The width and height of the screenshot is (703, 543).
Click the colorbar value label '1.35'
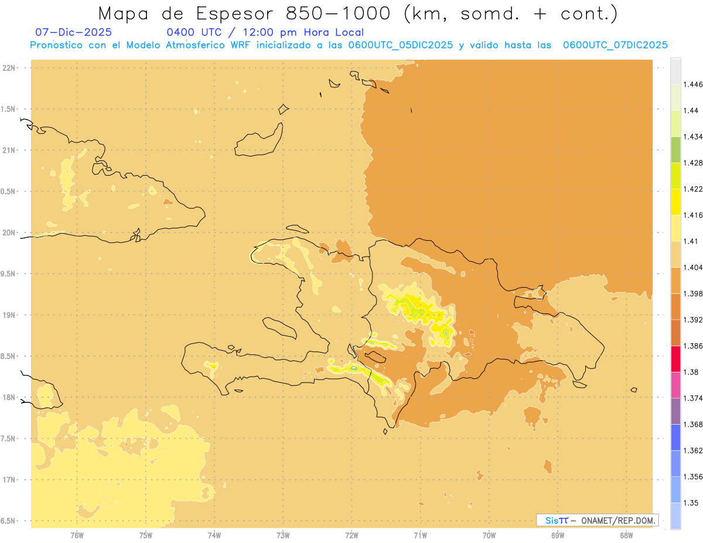(x=692, y=503)
